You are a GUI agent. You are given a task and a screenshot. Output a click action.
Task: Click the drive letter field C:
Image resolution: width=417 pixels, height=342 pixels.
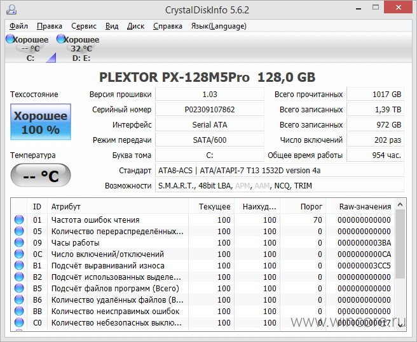[210, 155]
